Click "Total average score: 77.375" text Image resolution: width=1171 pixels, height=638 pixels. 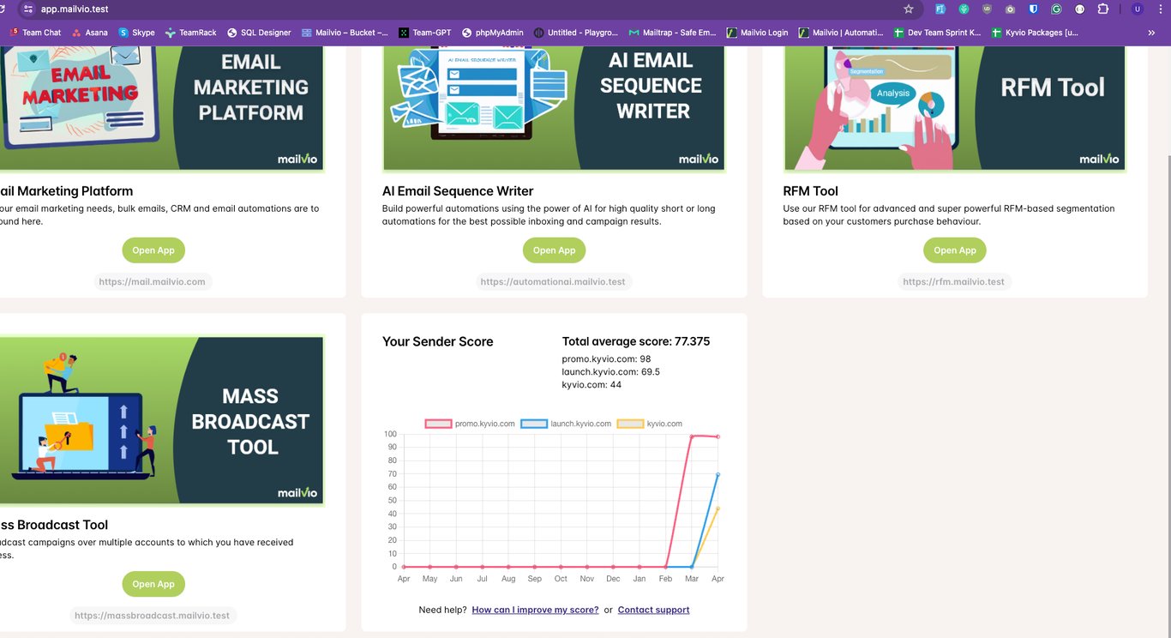point(636,341)
